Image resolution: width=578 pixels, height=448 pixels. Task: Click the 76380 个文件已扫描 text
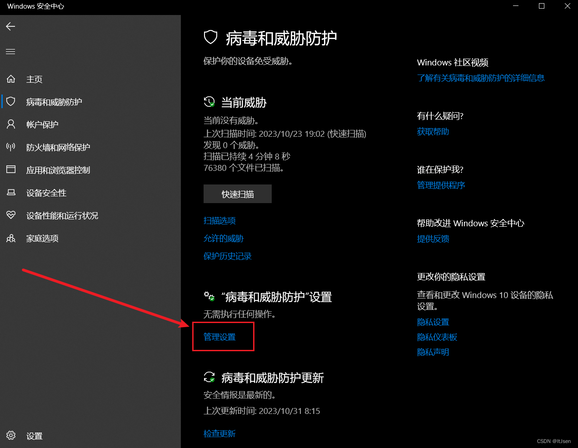(244, 168)
